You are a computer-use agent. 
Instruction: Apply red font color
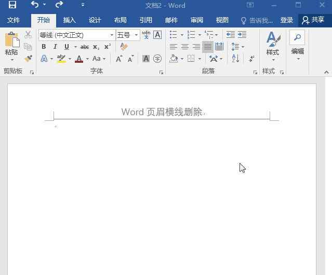coord(79,59)
